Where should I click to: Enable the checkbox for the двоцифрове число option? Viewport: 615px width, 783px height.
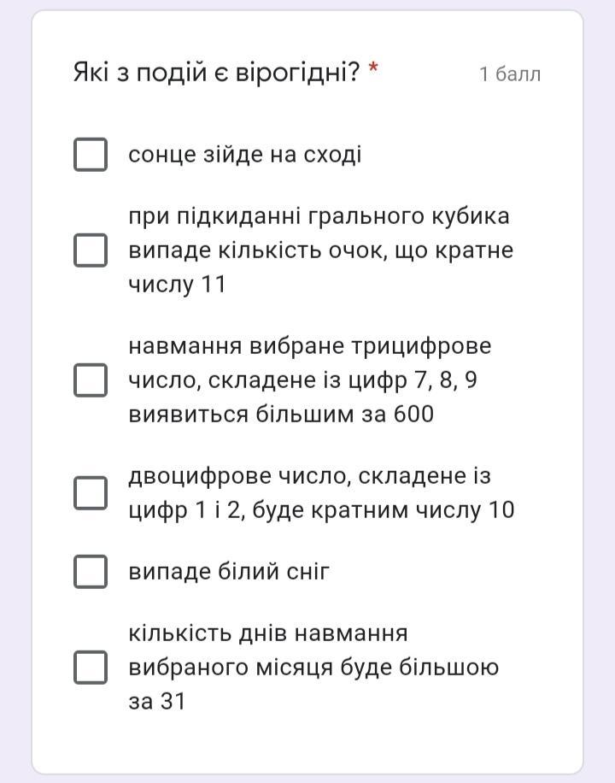90,492
